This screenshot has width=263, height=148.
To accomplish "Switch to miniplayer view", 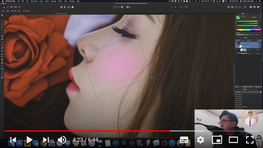I will (217, 140).
